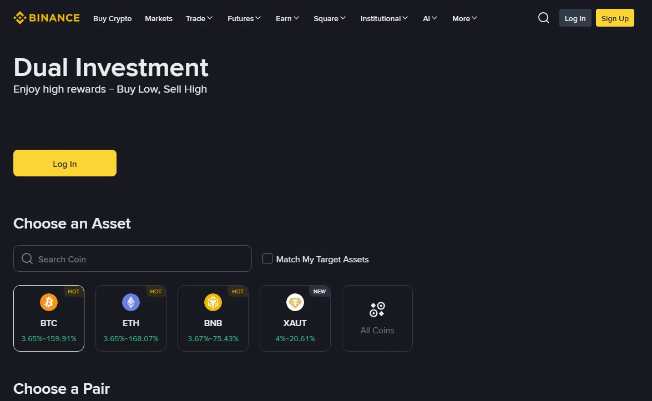Select the ETH ticker label on its card

131,323
